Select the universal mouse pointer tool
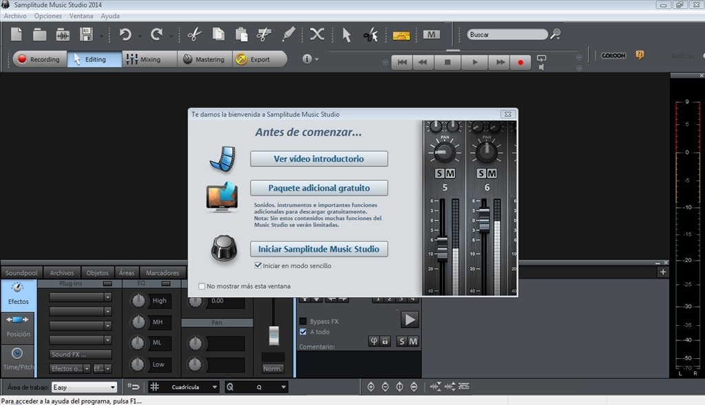Screen dimensions: 705x405 coord(346,34)
